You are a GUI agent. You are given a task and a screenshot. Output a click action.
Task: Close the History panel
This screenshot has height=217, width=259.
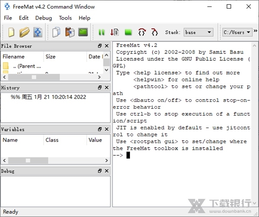[107, 88]
